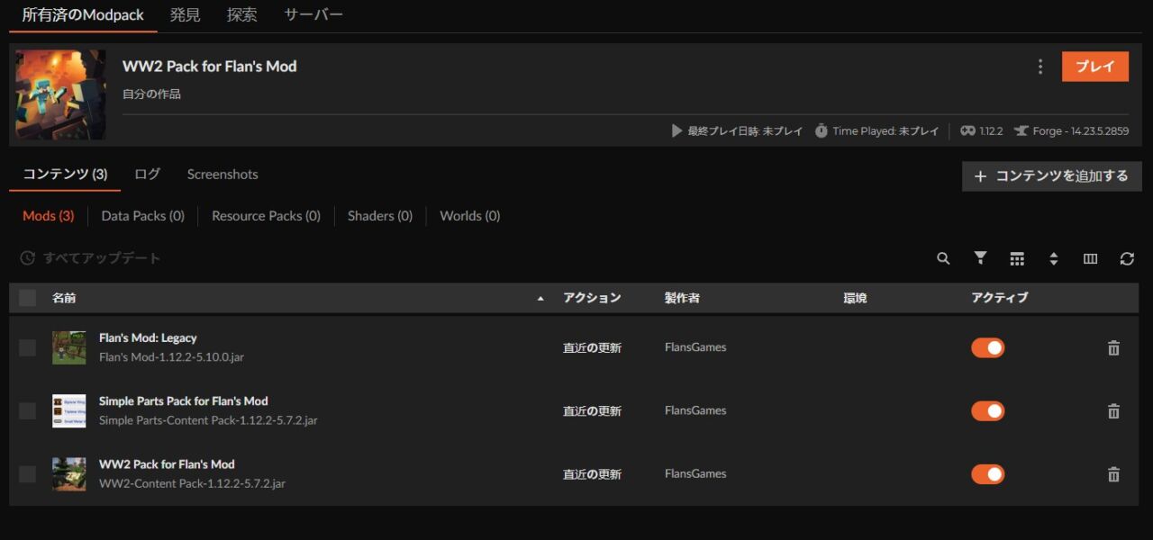
Task: Switch to grid view layout
Action: point(1017,258)
